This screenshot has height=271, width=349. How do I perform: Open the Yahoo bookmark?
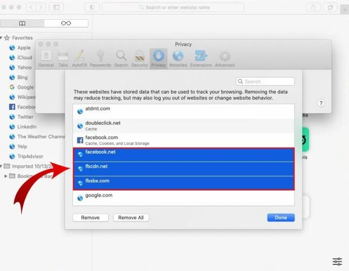coord(20,67)
